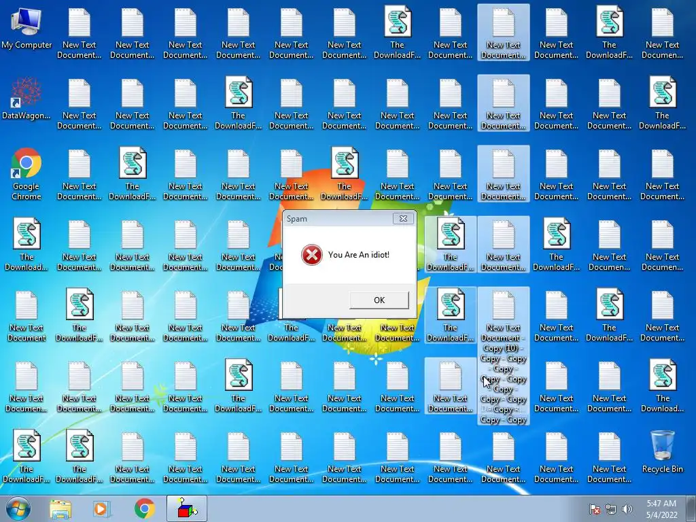Image resolution: width=696 pixels, height=522 pixels.
Task: Select the DataWagon shortcut icon
Action: coord(27,99)
